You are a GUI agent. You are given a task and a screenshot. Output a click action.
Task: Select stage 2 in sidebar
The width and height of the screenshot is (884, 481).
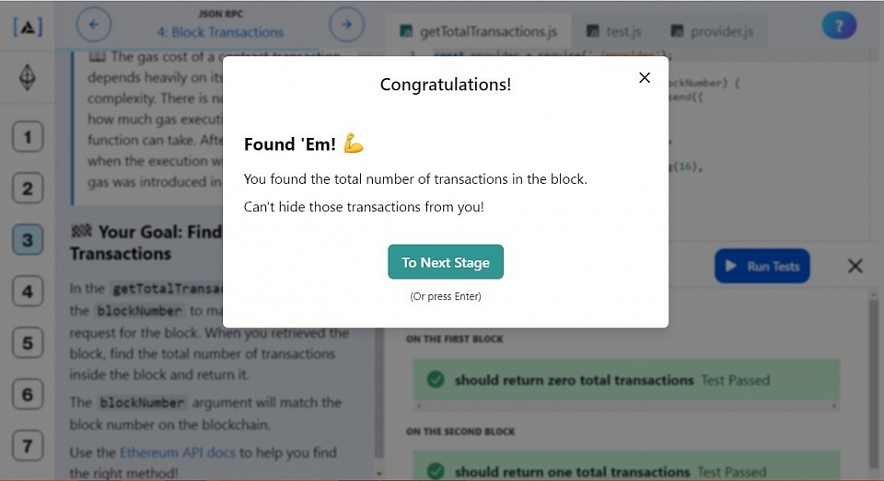[28, 189]
